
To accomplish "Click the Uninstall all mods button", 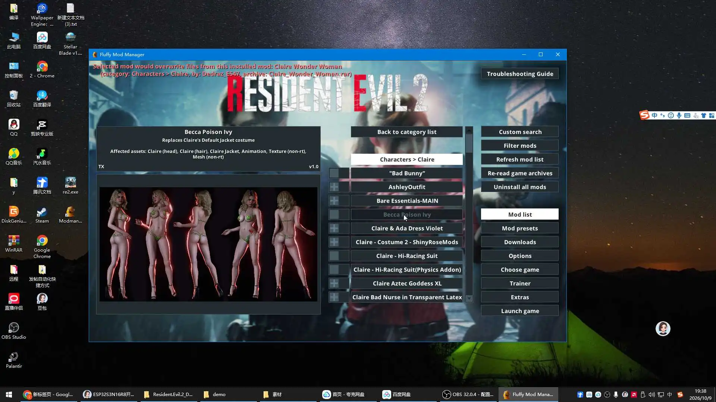I will click(x=520, y=187).
